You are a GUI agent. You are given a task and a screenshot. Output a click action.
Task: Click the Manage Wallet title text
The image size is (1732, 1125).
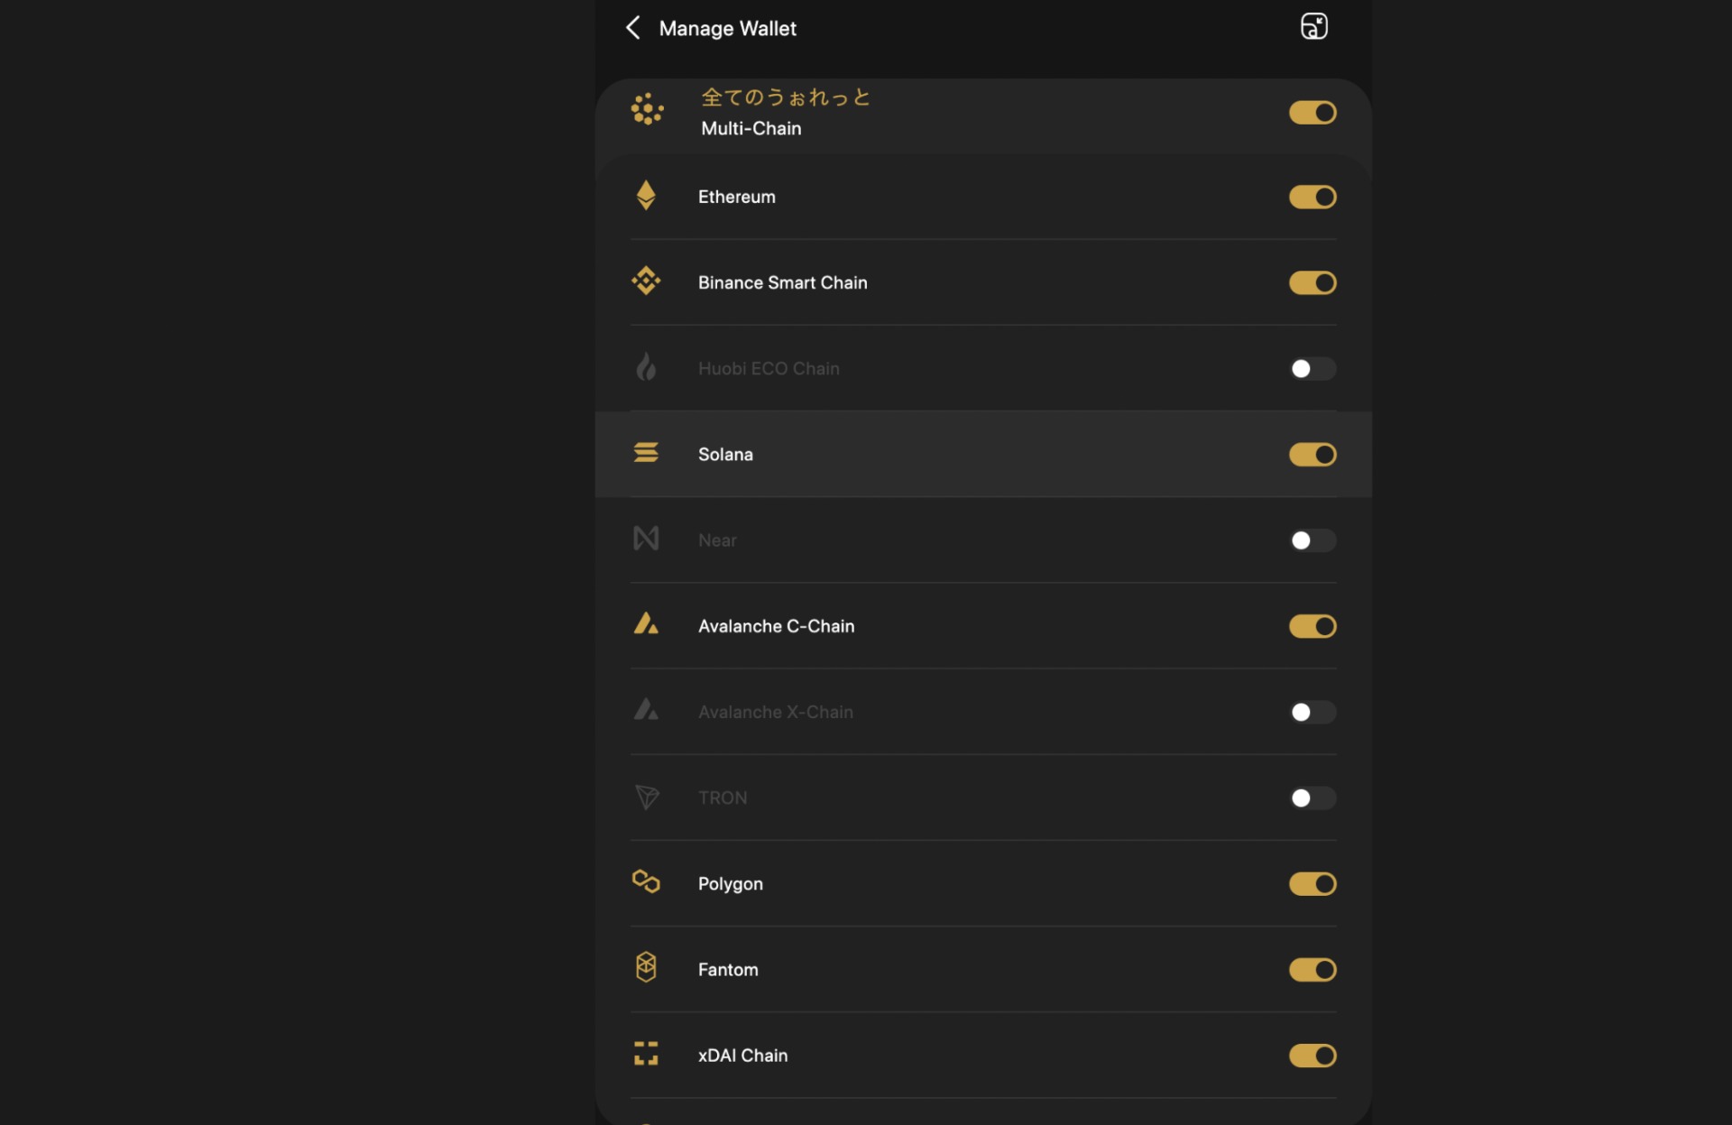[x=727, y=29]
